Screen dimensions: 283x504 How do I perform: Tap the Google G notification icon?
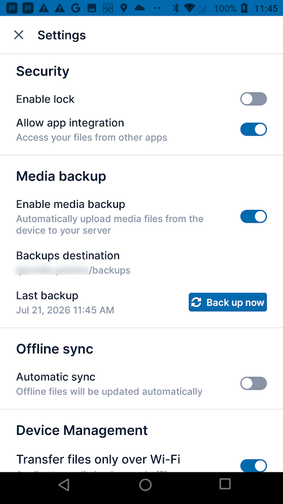pos(75,8)
